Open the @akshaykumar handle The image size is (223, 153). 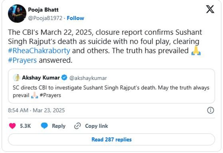coord(88,78)
